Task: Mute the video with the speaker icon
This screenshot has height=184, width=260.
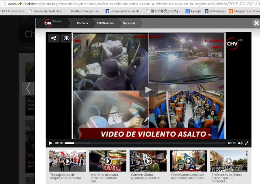Action: pyautogui.click(x=240, y=143)
